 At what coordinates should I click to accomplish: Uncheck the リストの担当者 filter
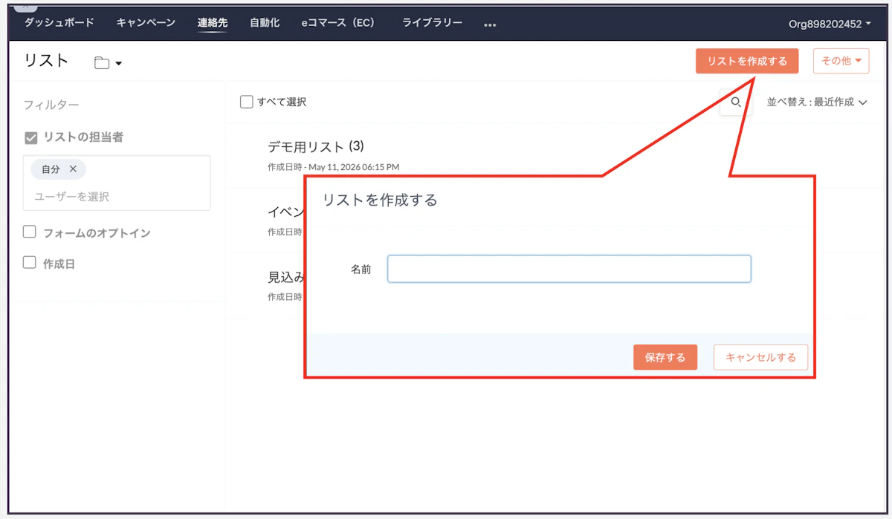click(30, 137)
